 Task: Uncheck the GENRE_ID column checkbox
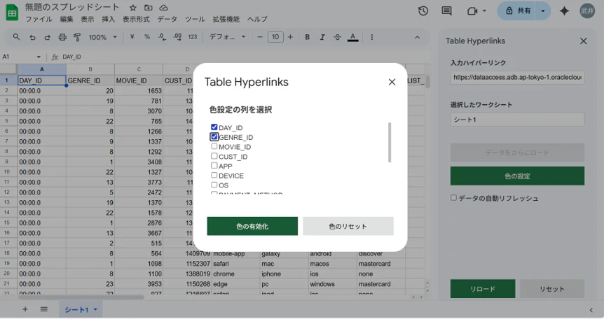[x=214, y=136]
